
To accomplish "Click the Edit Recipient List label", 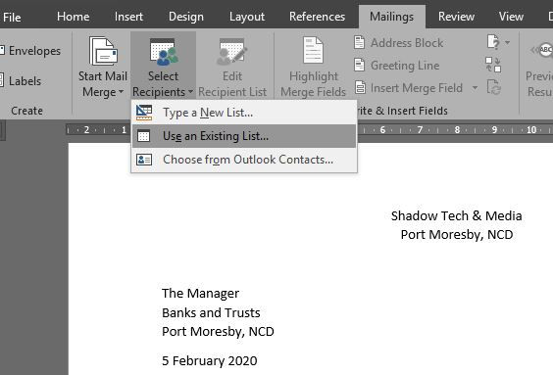I will (232, 84).
